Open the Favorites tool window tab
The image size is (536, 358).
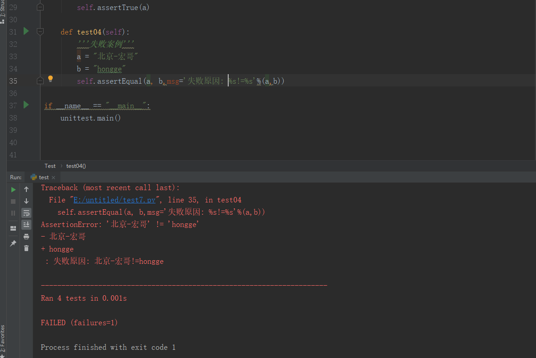pyautogui.click(x=3, y=340)
